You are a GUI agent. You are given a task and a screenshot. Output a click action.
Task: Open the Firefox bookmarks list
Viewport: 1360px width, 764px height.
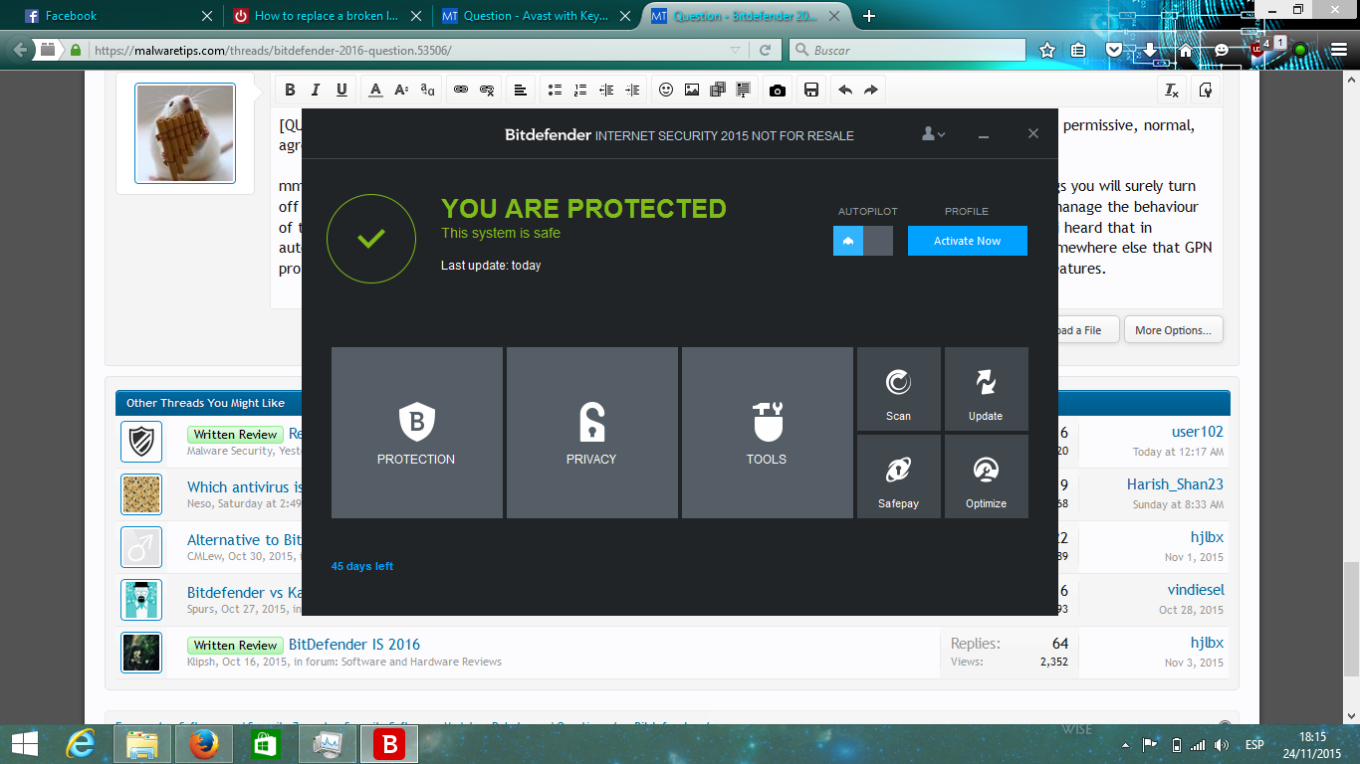point(1078,50)
